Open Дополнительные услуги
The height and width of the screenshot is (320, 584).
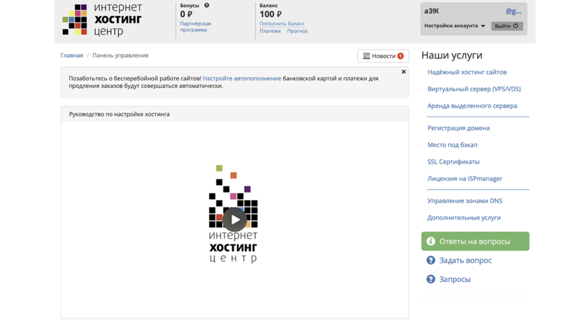pyautogui.click(x=463, y=217)
